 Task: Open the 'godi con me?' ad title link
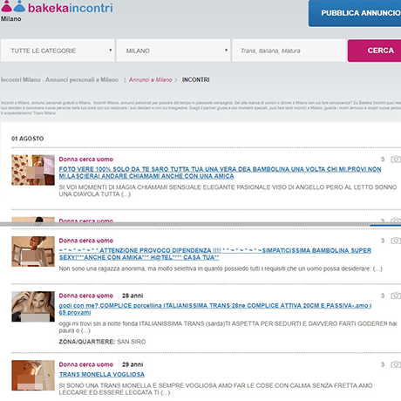tap(215, 309)
